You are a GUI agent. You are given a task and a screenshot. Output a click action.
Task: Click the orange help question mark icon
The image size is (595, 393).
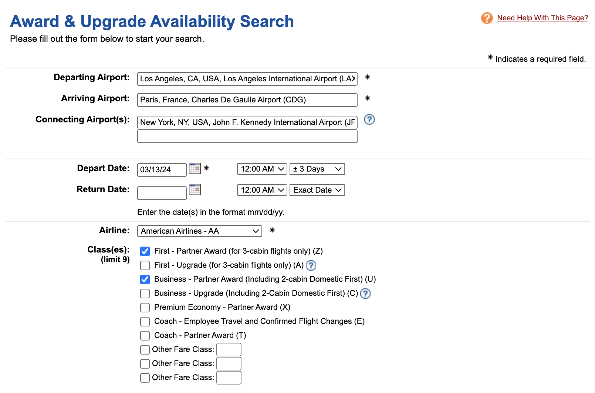[487, 18]
